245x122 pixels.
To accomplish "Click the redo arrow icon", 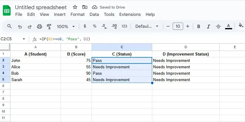I will [x=30, y=27].
